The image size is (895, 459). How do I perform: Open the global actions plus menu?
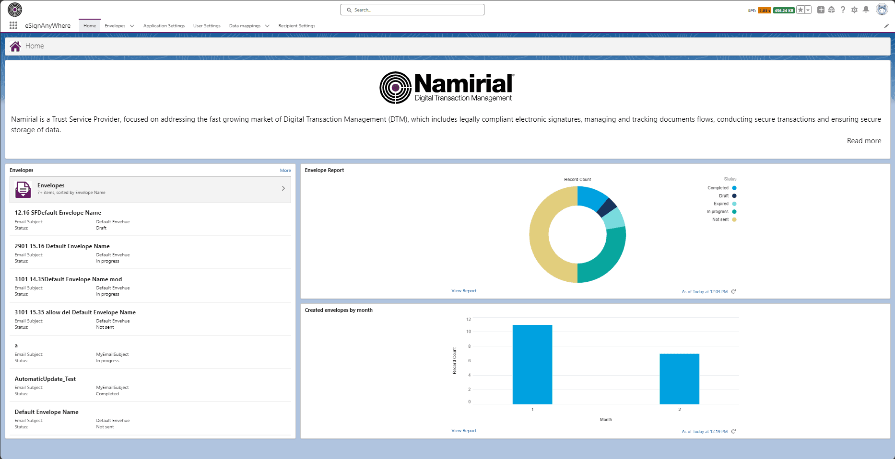coord(821,10)
